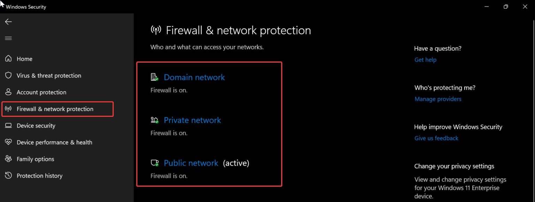Click the Virus & threat protection shield icon

click(x=8, y=75)
